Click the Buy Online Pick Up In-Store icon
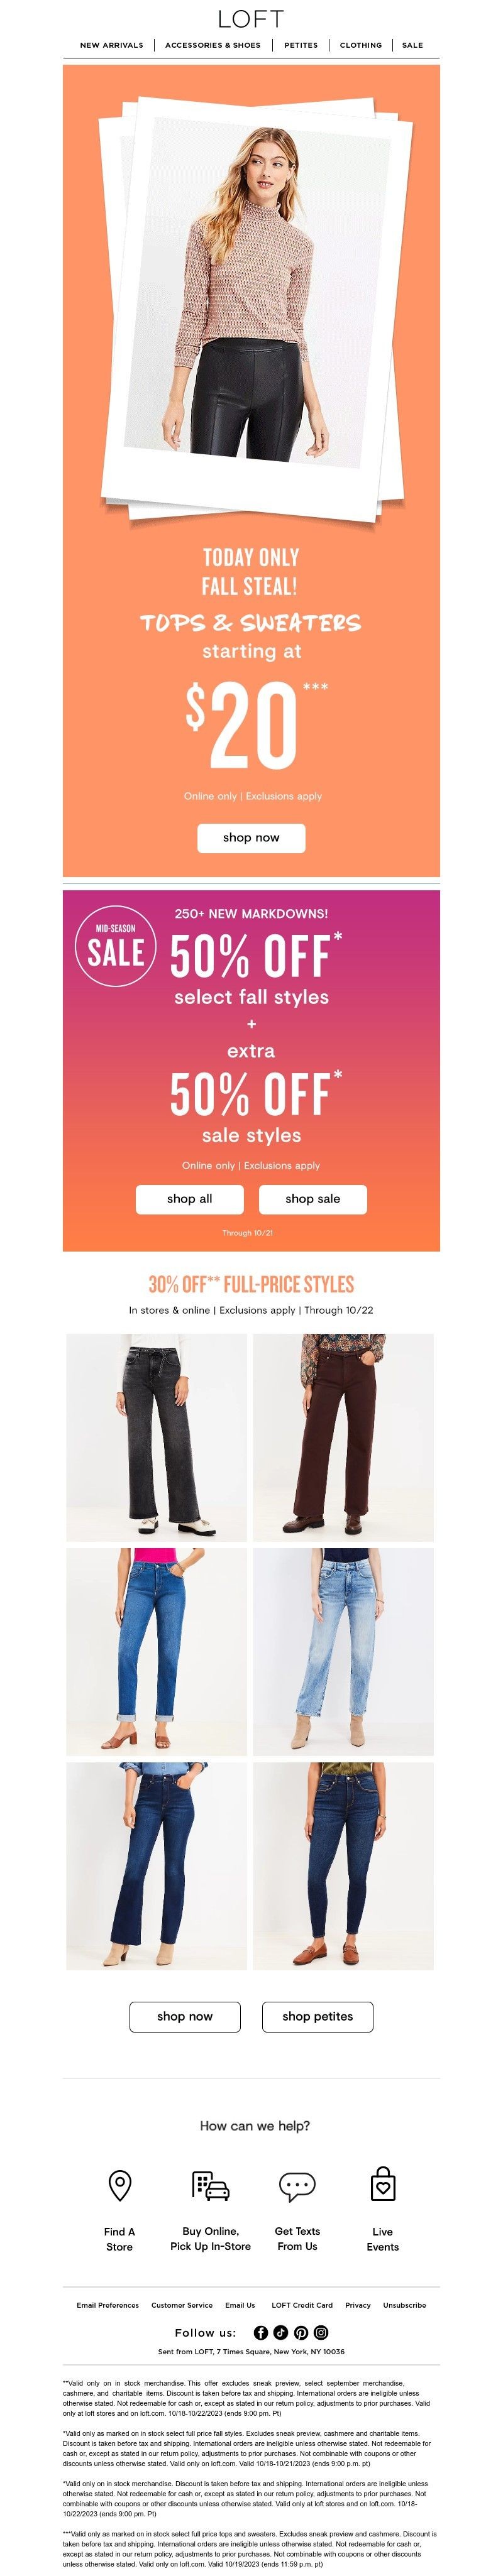Image resolution: width=503 pixels, height=2576 pixels. pos(210,2186)
